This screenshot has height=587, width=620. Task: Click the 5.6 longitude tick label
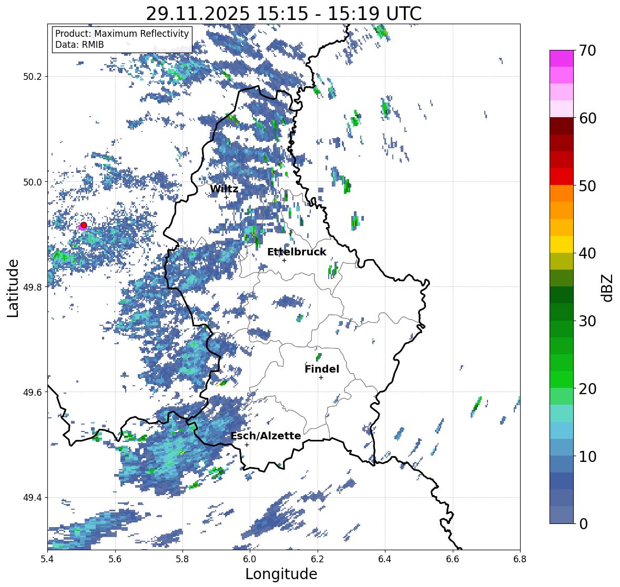coord(115,559)
